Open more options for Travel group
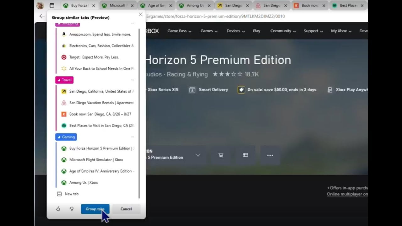The height and width of the screenshot is (226, 402). point(133,80)
